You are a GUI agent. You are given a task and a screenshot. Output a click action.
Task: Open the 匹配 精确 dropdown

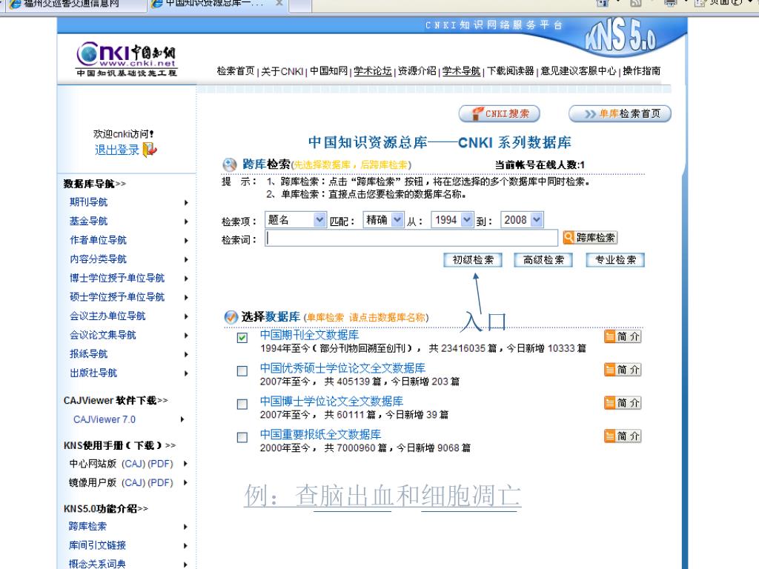click(x=383, y=220)
